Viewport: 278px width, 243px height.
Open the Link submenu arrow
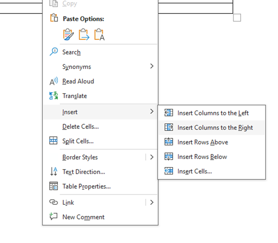click(x=152, y=202)
